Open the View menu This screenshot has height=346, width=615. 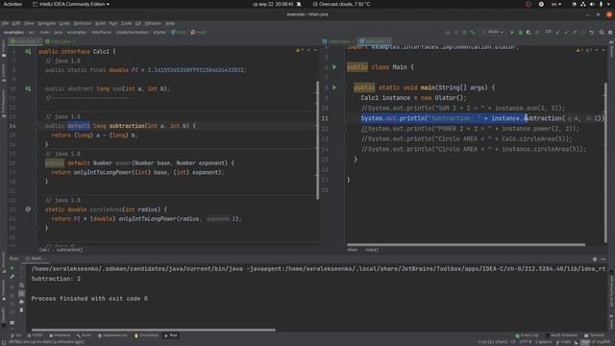point(29,23)
